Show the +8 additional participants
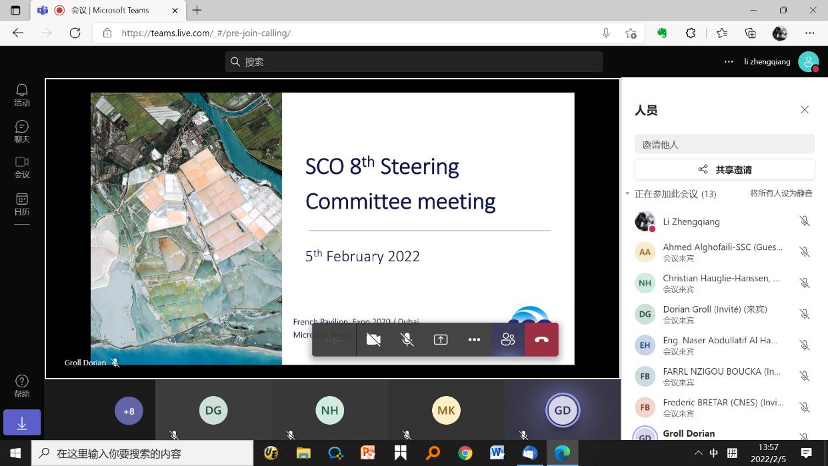Screen dimensions: 828x466 pyautogui.click(x=129, y=411)
